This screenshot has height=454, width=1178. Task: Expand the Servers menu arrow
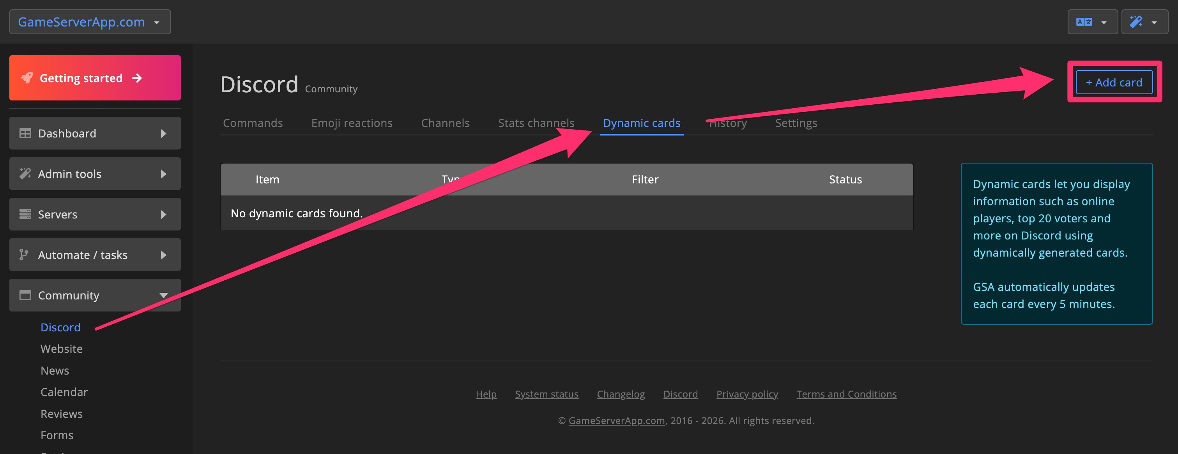163,214
